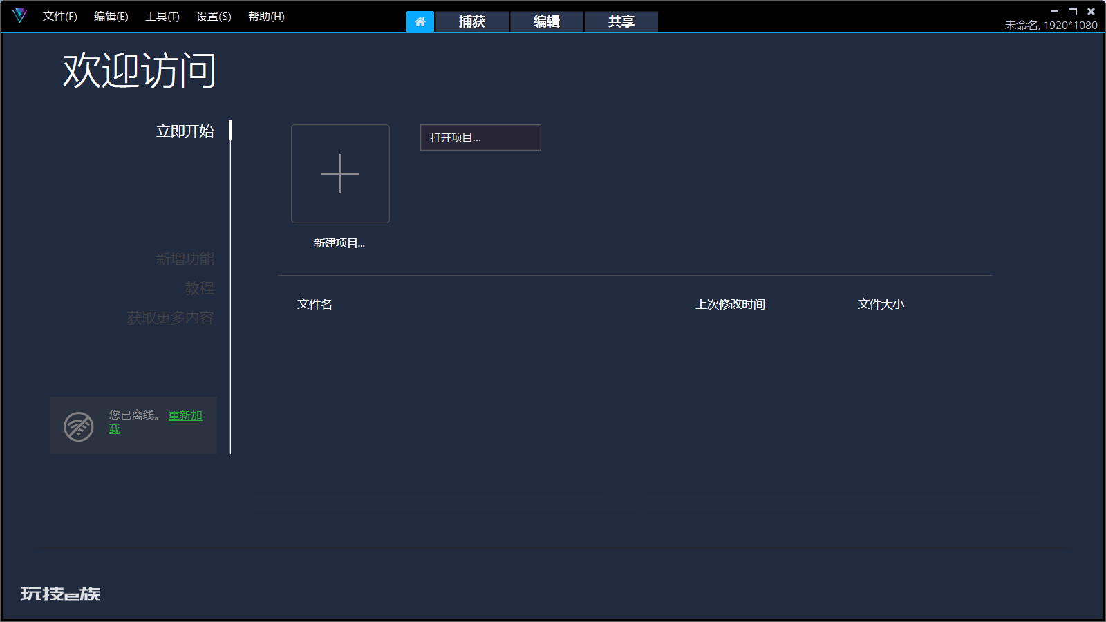Open the 文件(F) menu
This screenshot has width=1106, height=622.
[60, 17]
